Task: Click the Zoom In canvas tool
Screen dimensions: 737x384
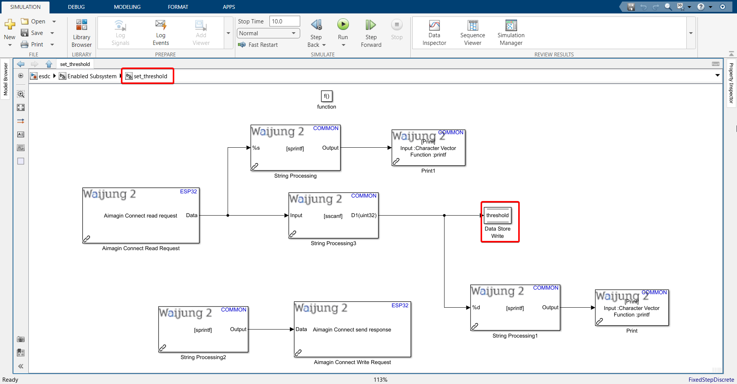Action: click(x=21, y=94)
